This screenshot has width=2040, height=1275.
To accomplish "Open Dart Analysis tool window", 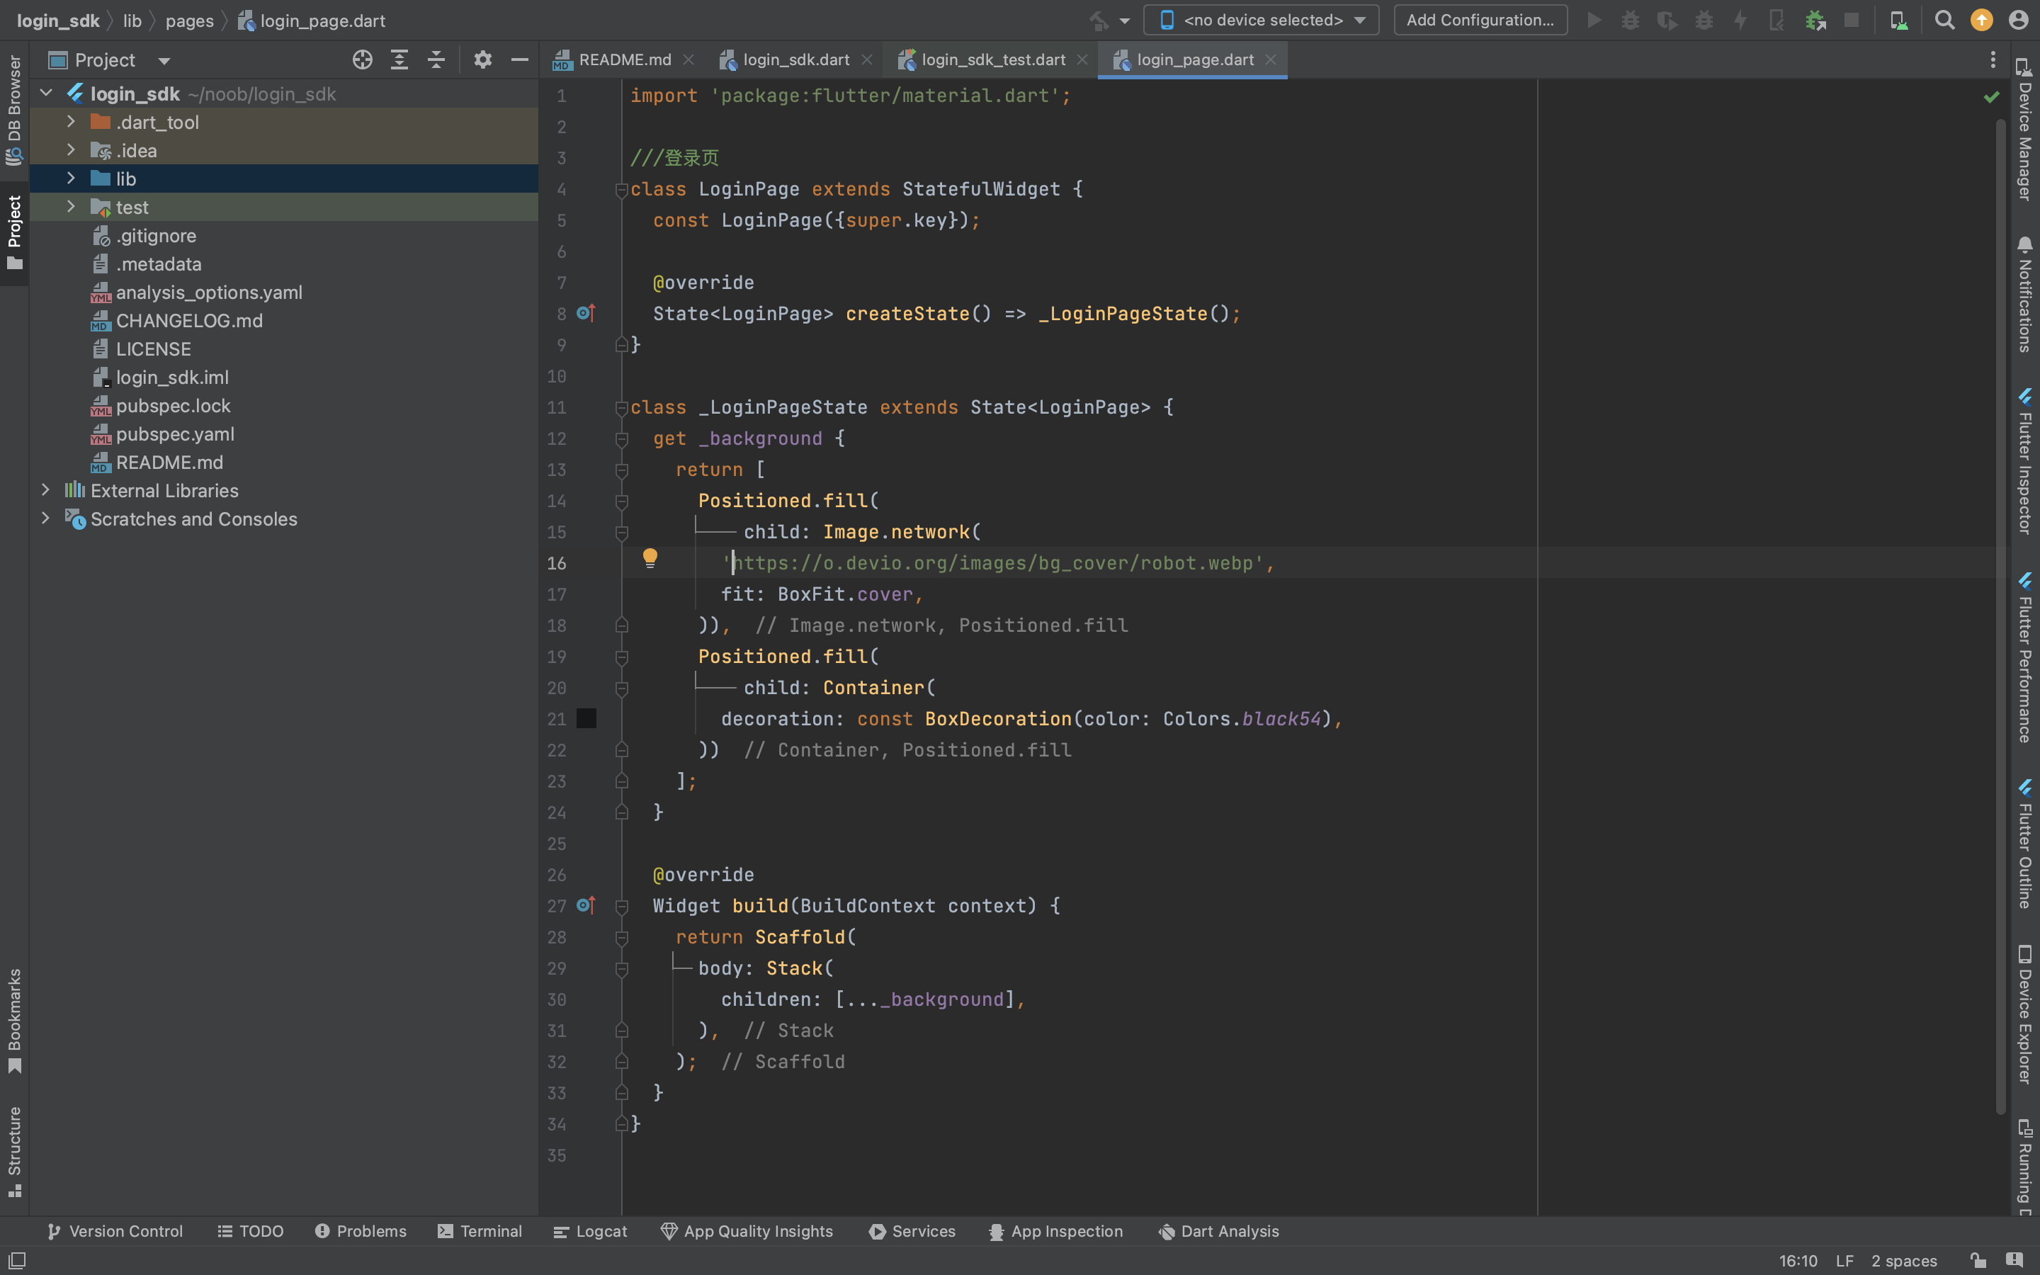I will 1219,1231.
